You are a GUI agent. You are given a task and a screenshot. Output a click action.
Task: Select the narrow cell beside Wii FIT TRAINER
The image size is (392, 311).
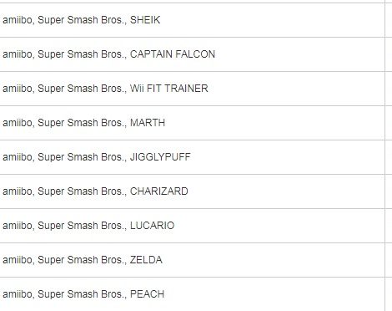tap(389, 89)
